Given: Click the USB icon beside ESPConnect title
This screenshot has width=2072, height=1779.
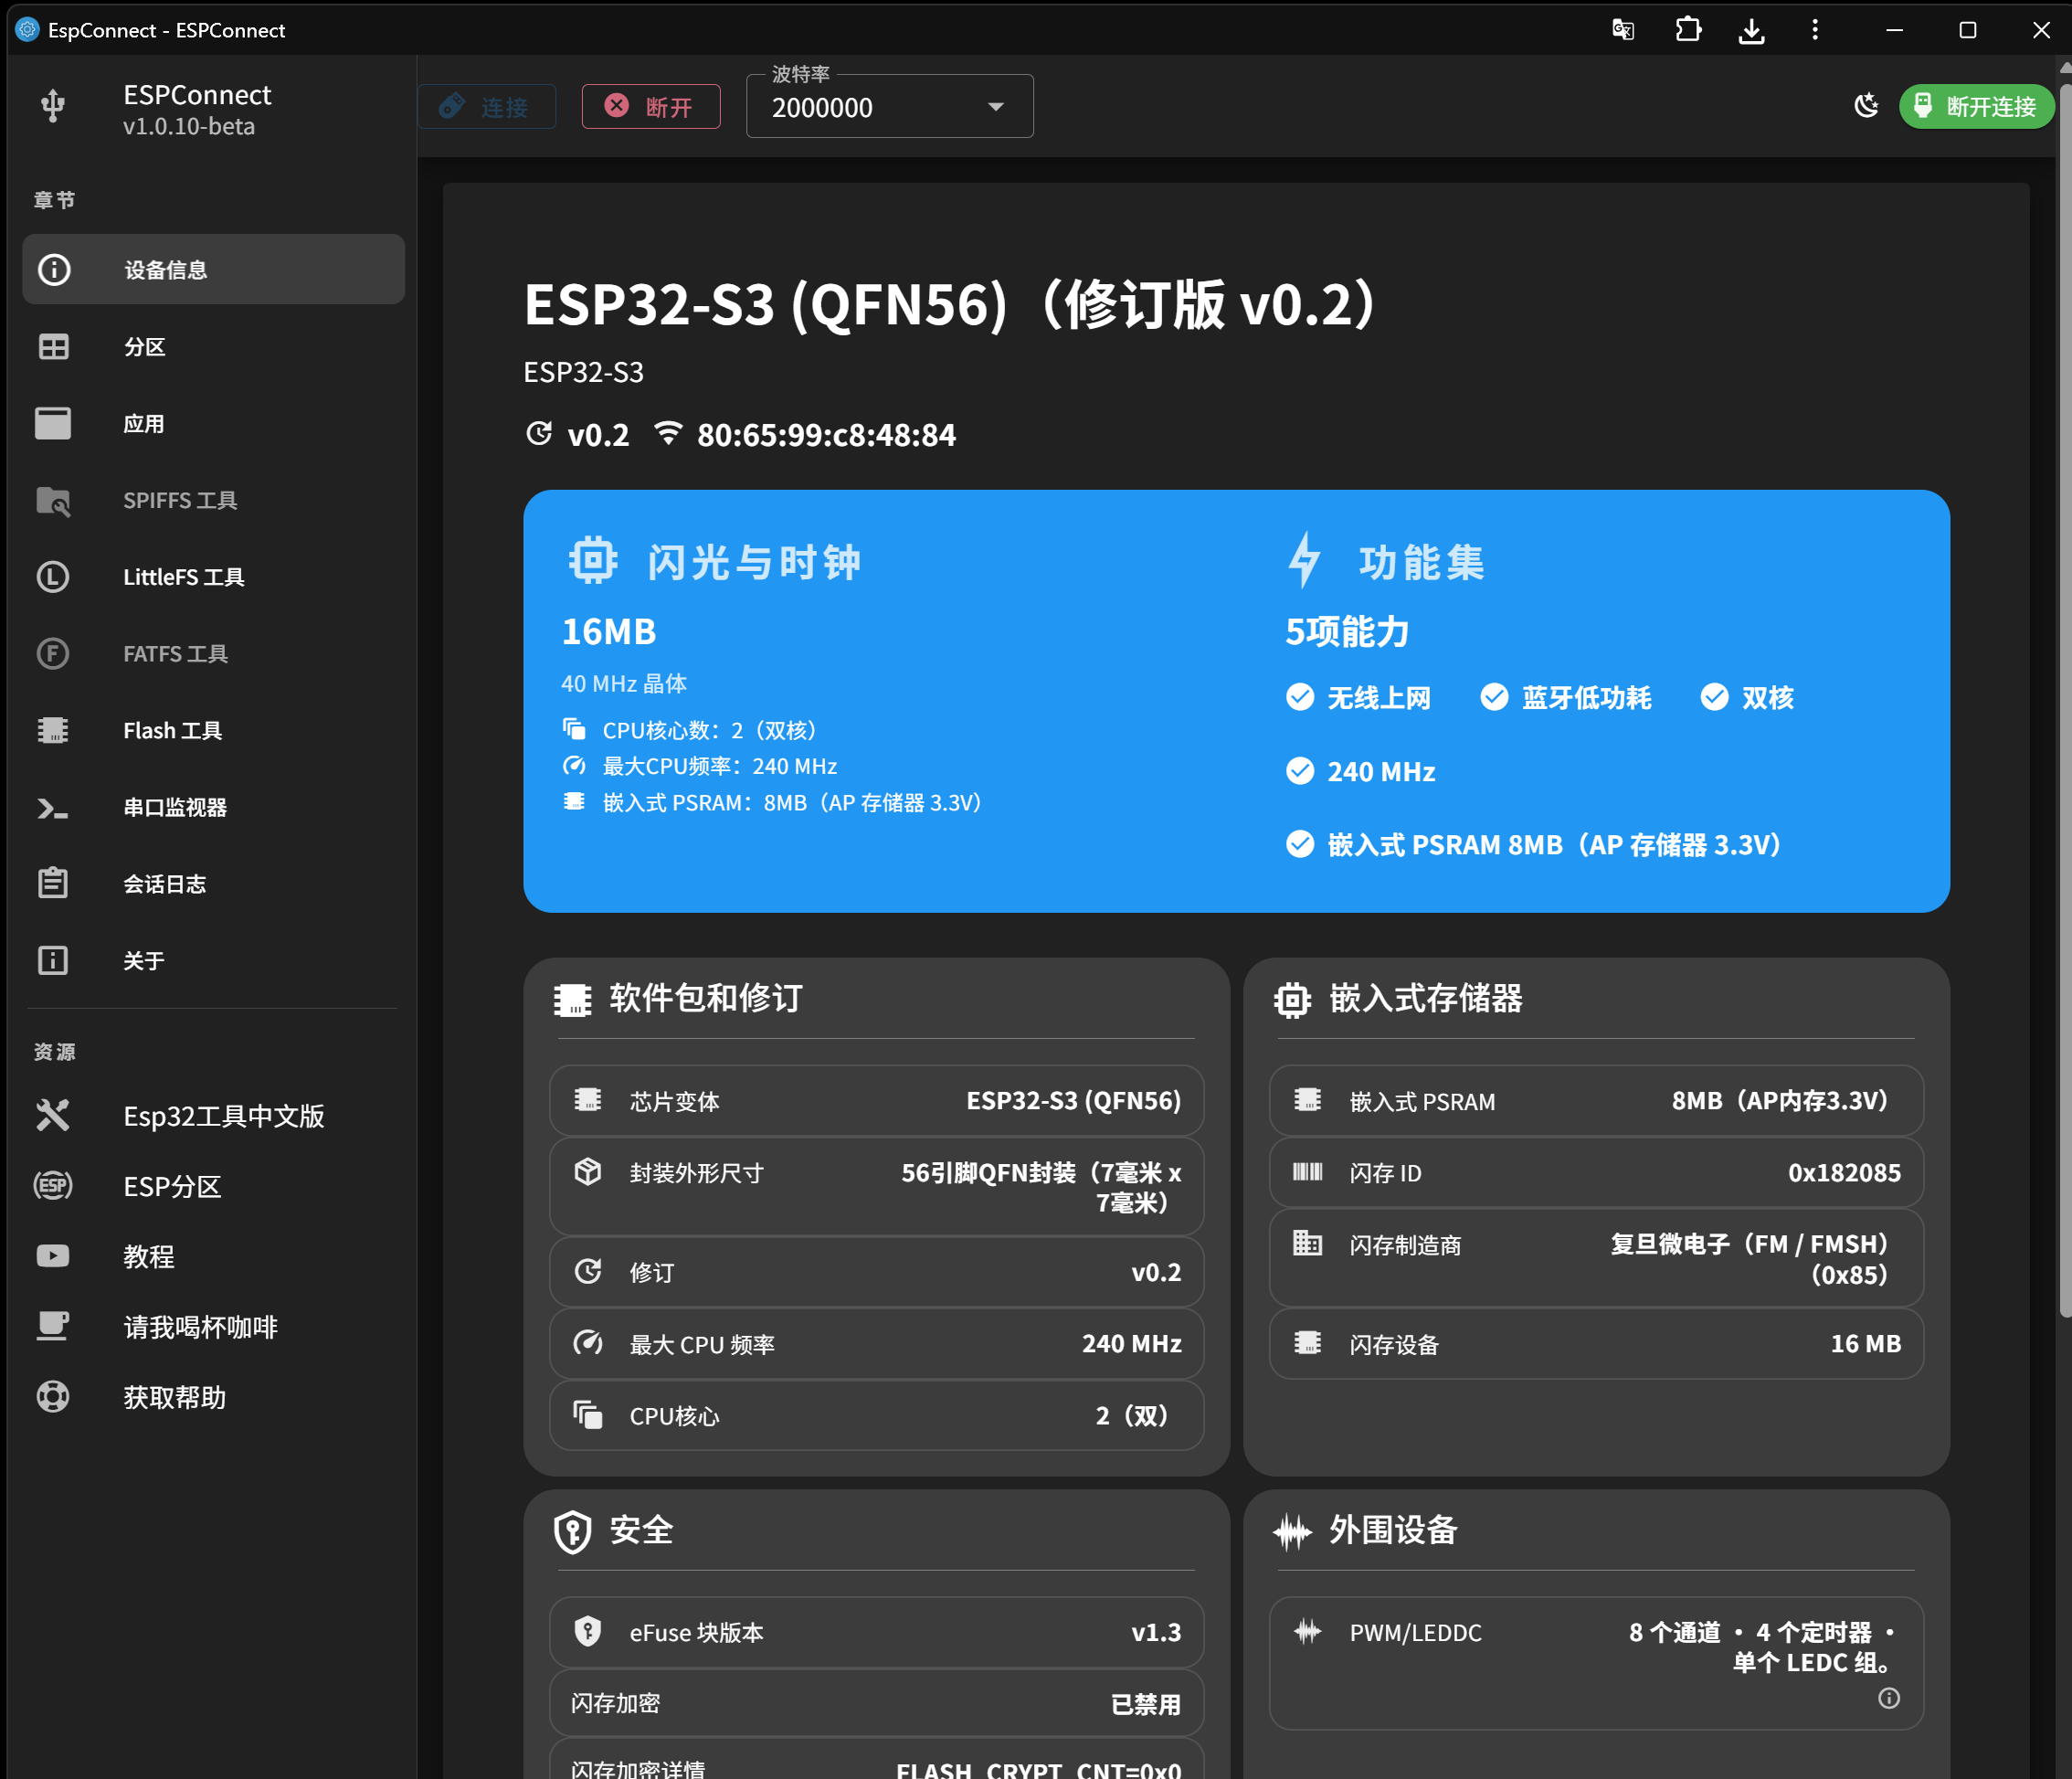Looking at the screenshot, I should [x=52, y=105].
